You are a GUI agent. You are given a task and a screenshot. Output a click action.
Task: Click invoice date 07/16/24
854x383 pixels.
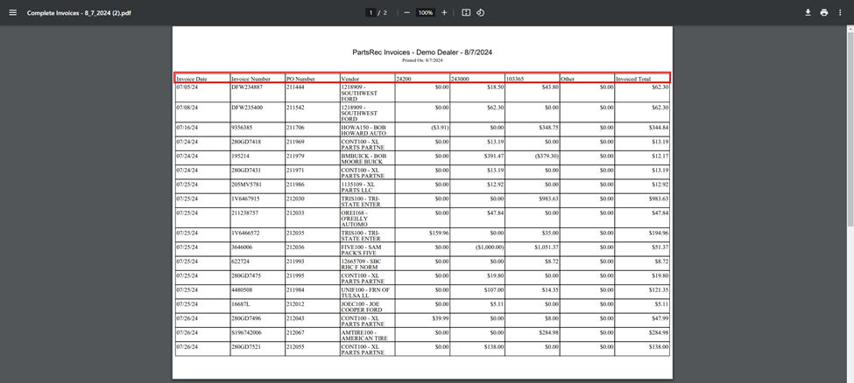(x=187, y=128)
